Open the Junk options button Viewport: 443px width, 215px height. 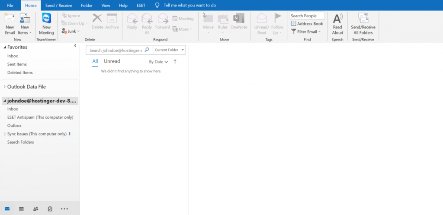point(71,31)
